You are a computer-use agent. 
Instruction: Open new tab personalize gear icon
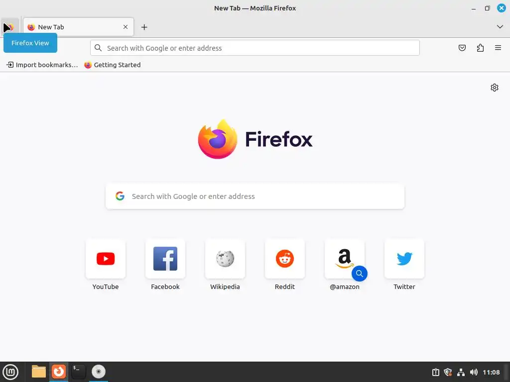click(x=495, y=88)
